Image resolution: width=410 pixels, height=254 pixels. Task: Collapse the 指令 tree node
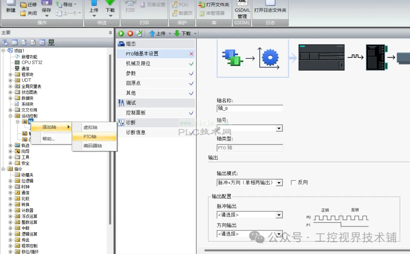(3, 169)
